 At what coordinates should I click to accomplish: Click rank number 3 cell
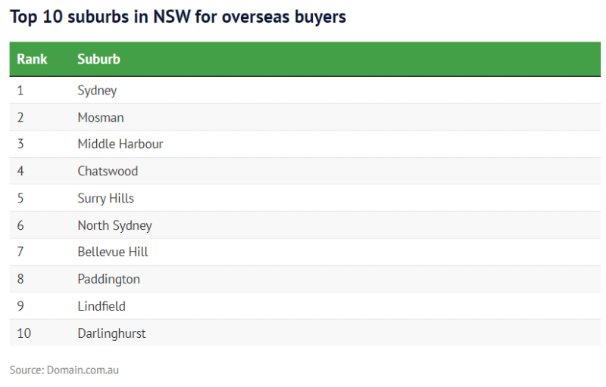click(x=20, y=144)
